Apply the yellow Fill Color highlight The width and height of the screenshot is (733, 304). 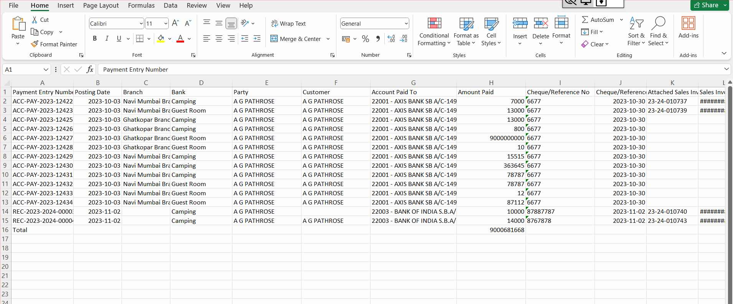[161, 39]
